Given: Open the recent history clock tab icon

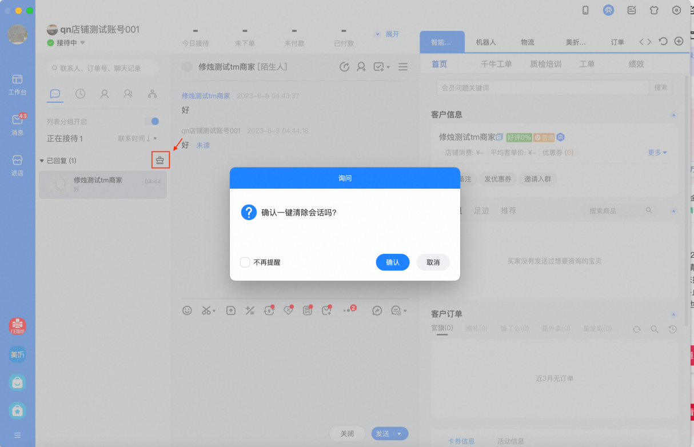Looking at the screenshot, I should pos(80,94).
